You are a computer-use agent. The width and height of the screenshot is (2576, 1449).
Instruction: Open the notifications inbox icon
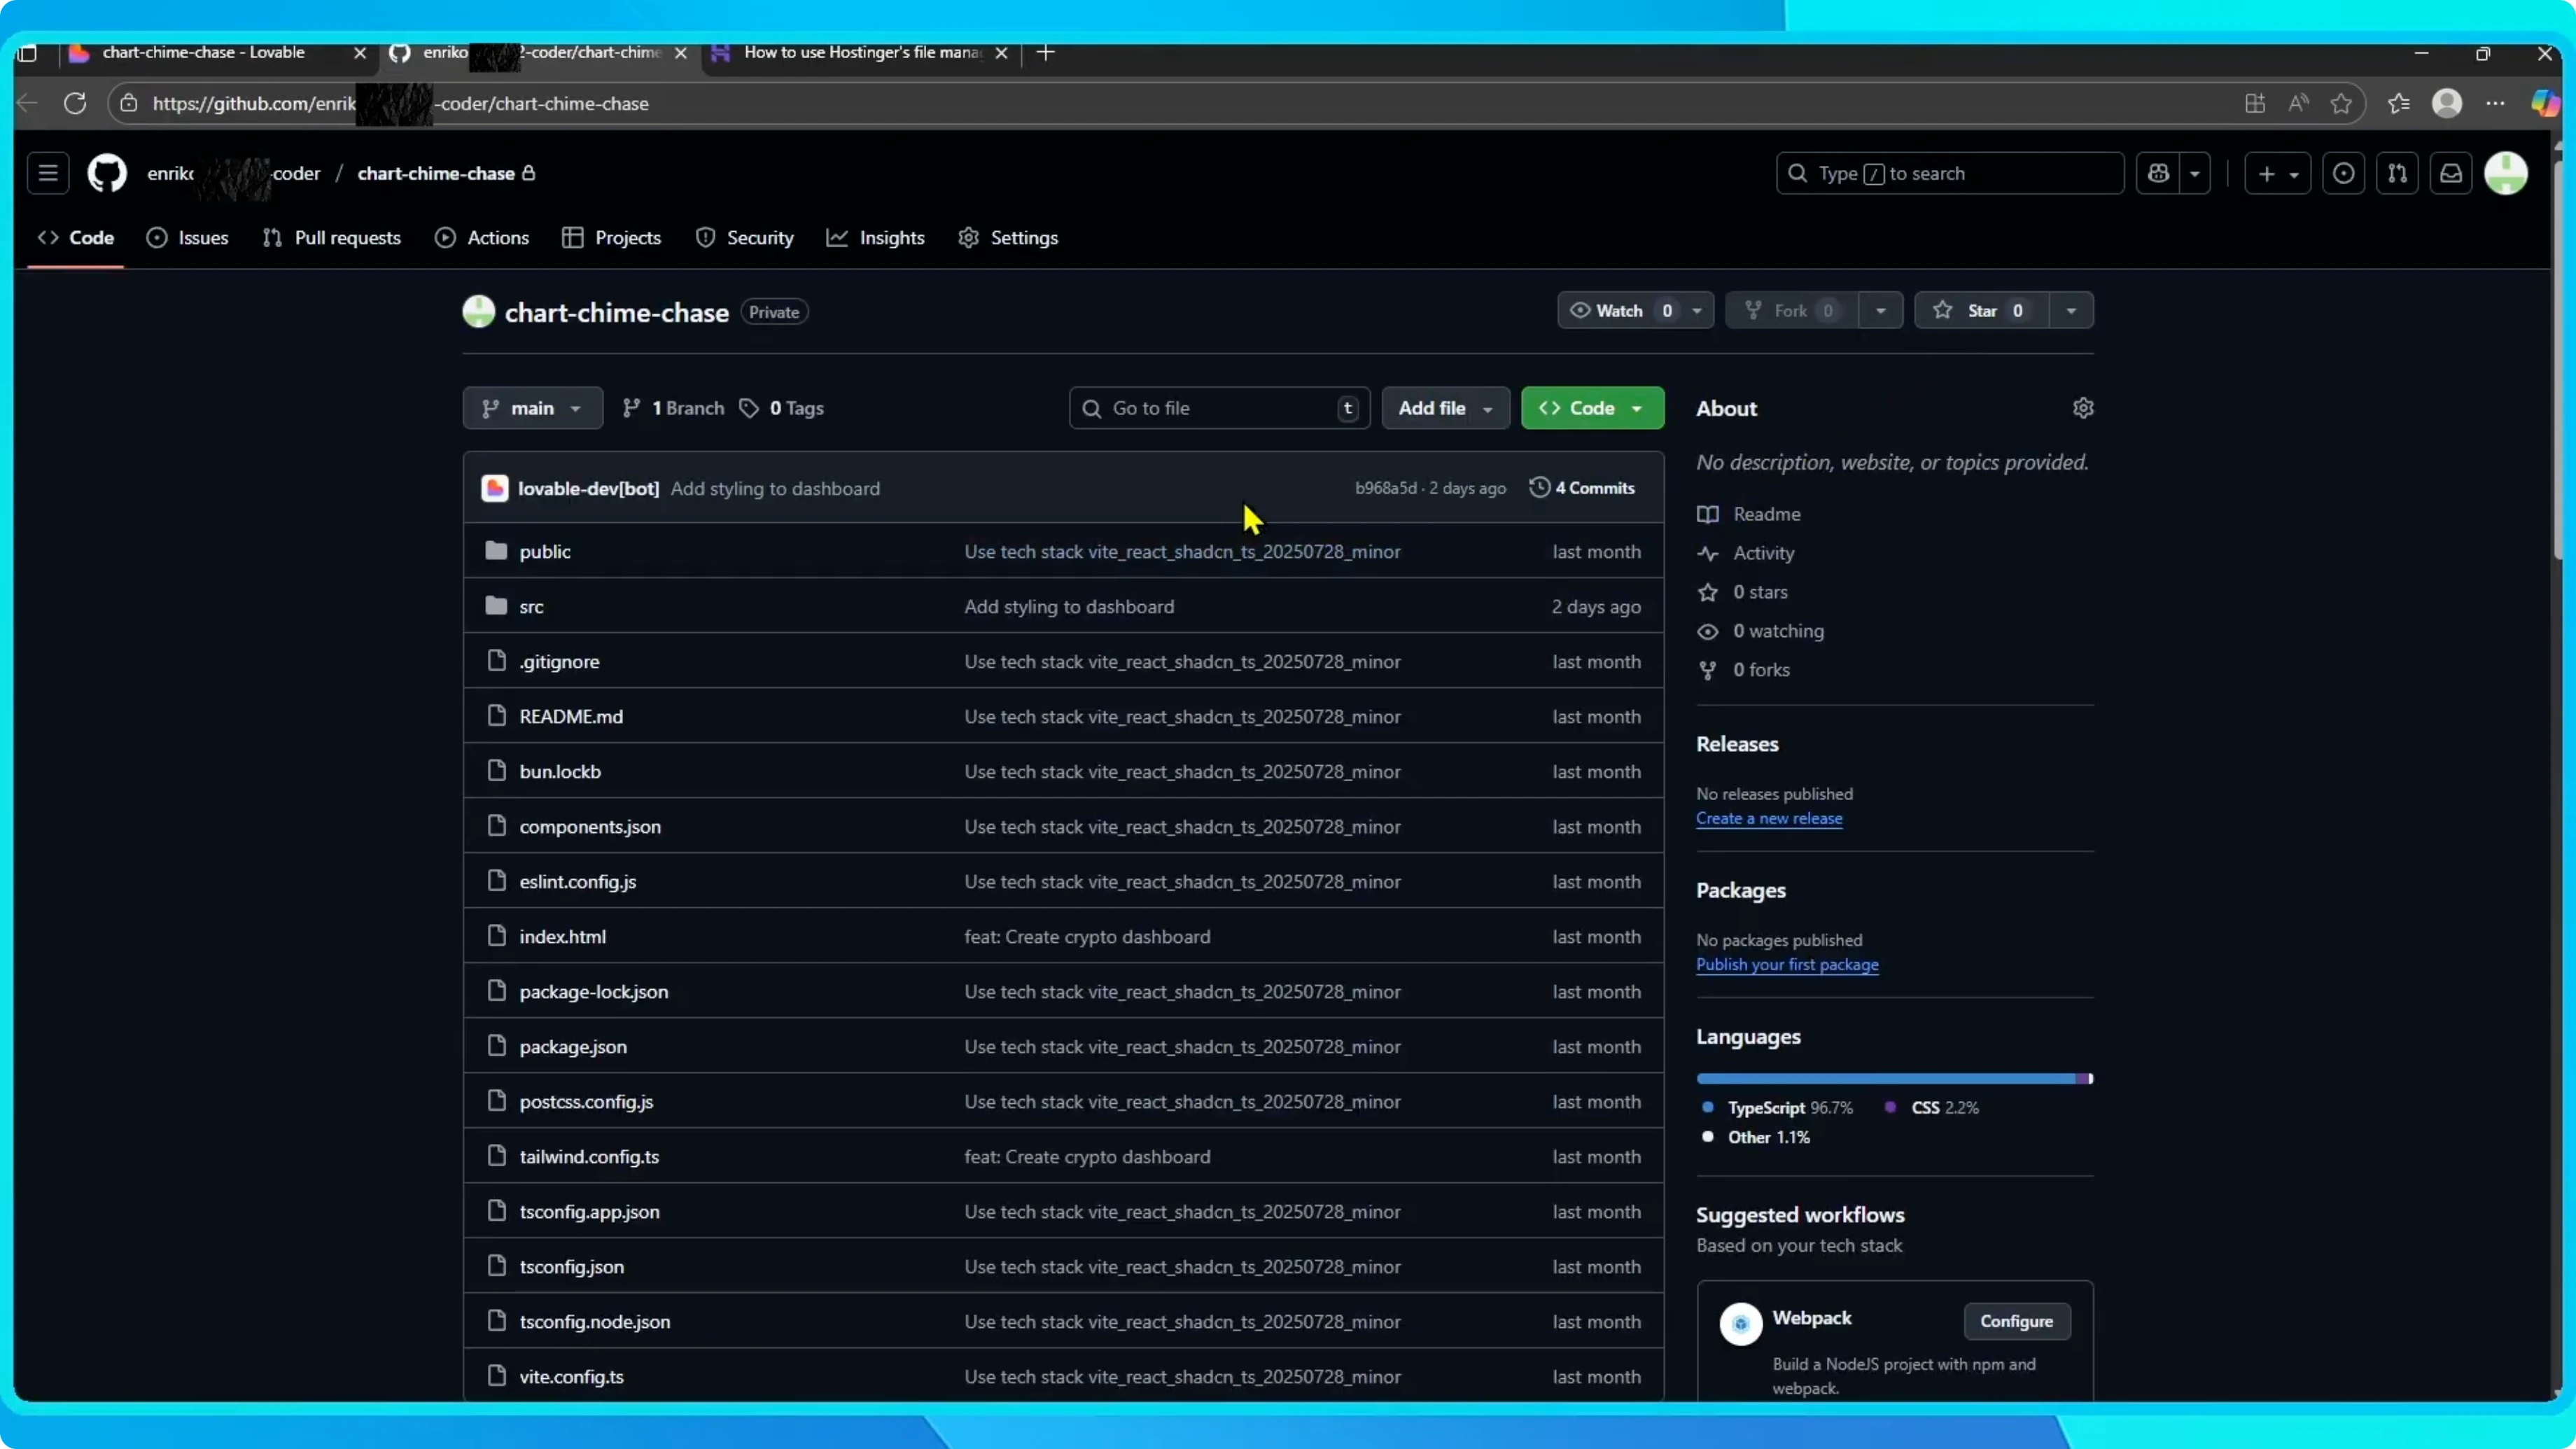pyautogui.click(x=2451, y=173)
